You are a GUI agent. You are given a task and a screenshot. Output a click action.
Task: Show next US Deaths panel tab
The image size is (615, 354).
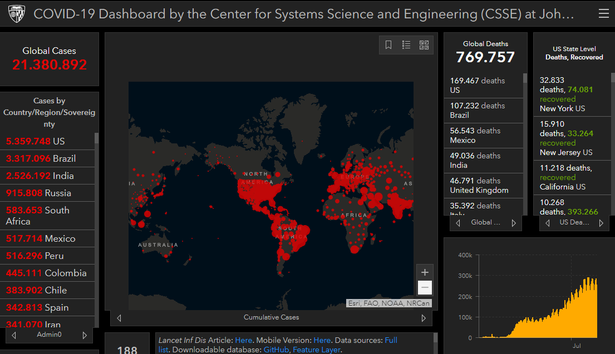coord(601,223)
